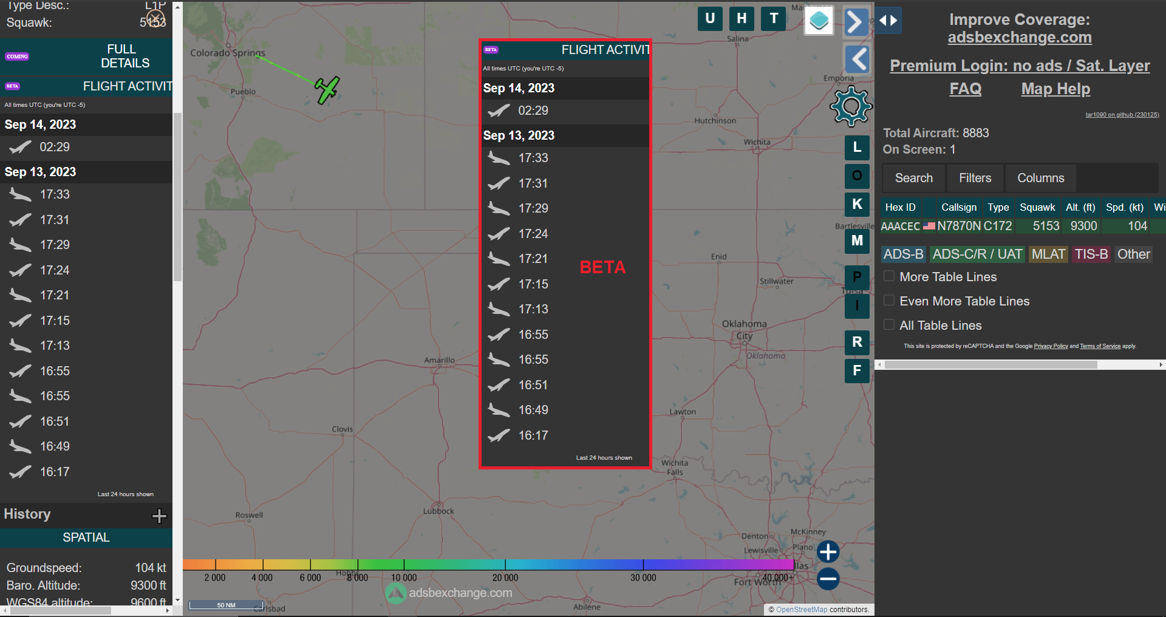Open adsbexchange.com coverage link
Viewport: 1166px width, 617px height.
(1020, 38)
